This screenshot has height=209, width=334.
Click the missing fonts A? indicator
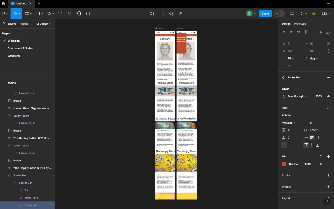(x=314, y=13)
